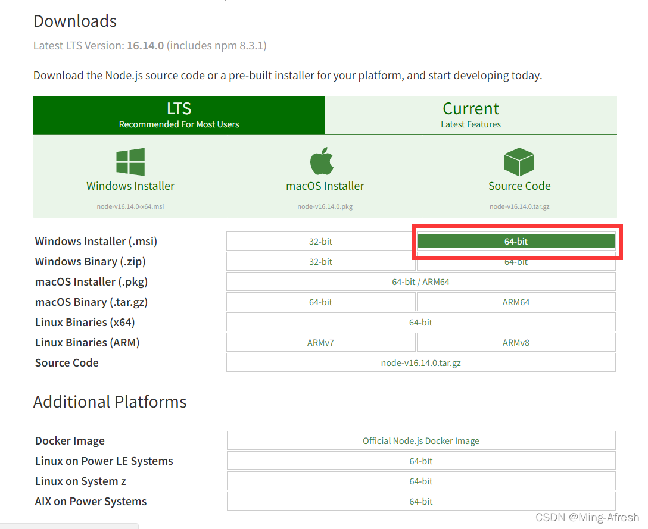Click node-v16.14.0.pkg filename text
This screenshot has height=529, width=648.
(325, 206)
